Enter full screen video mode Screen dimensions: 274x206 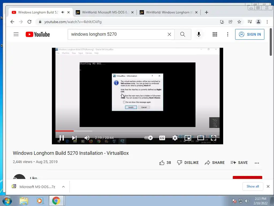pos(213,138)
